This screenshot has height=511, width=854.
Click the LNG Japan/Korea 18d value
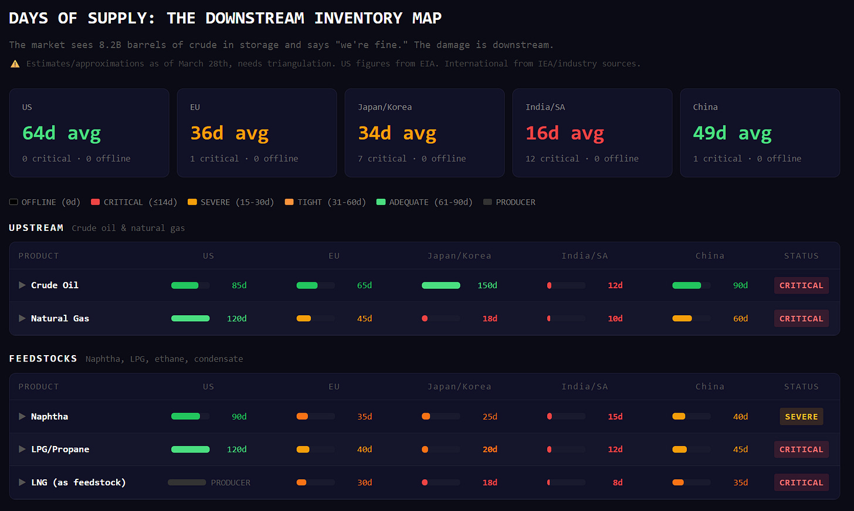coord(490,482)
